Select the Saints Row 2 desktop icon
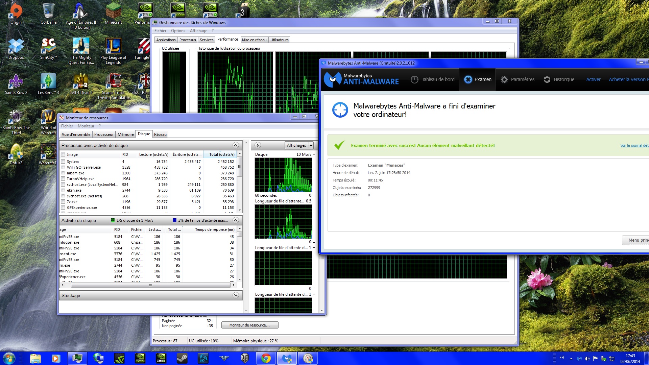This screenshot has width=649, height=365. pyautogui.click(x=16, y=84)
